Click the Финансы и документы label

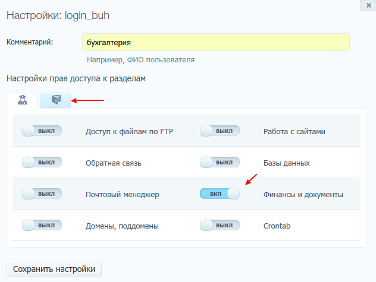(x=303, y=194)
